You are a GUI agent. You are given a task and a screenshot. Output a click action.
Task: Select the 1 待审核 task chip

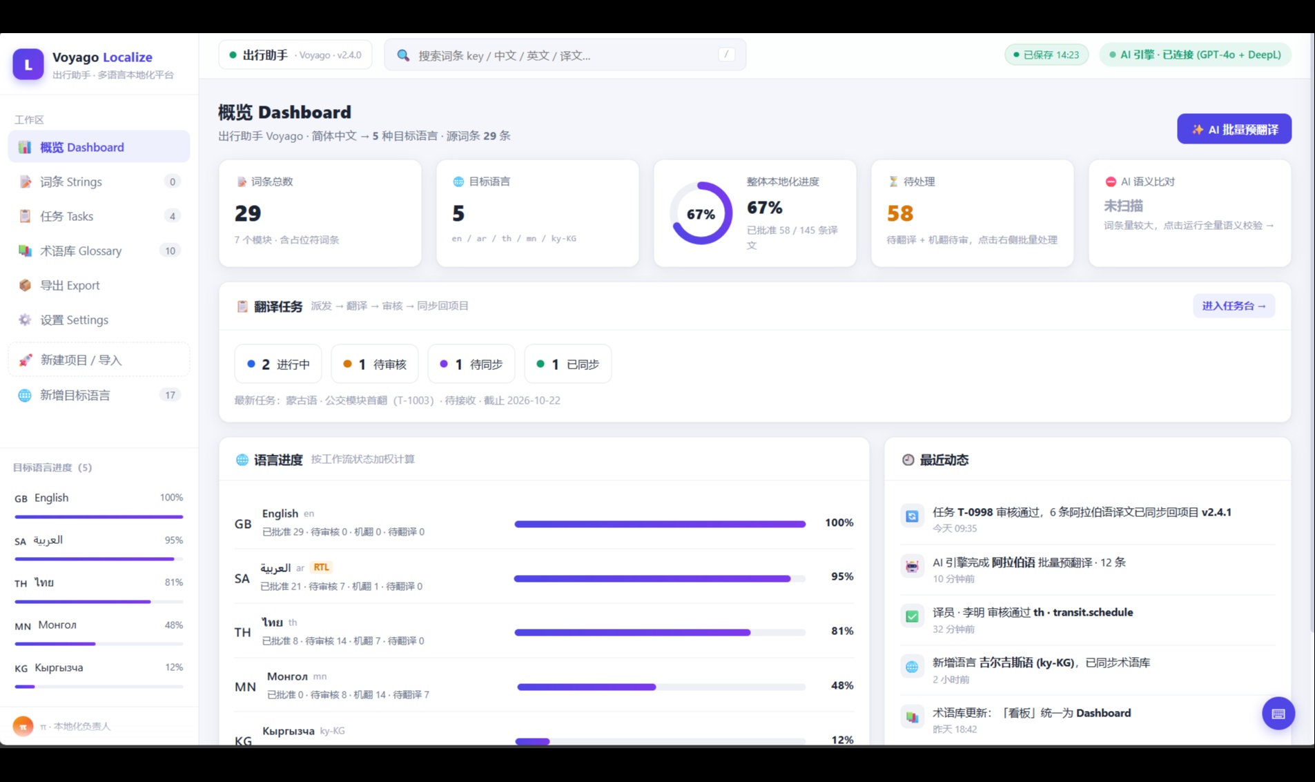[375, 364]
